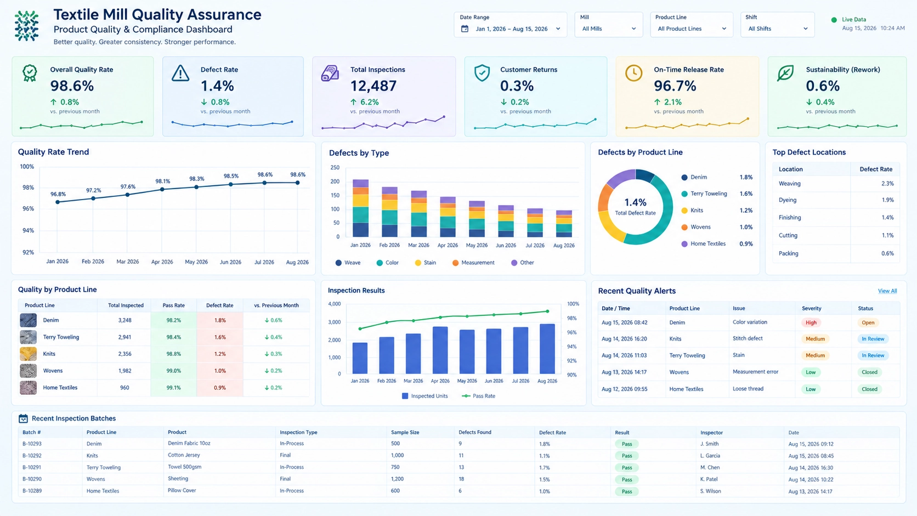Image resolution: width=917 pixels, height=516 pixels.
Task: Click the green Live Data status dot
Action: [834, 20]
